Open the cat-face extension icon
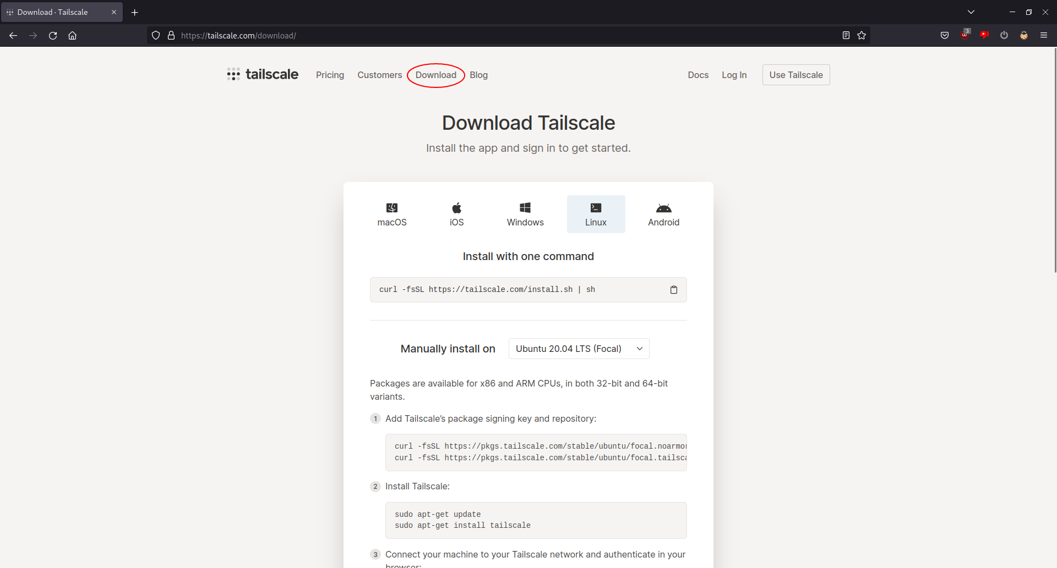 click(1024, 36)
